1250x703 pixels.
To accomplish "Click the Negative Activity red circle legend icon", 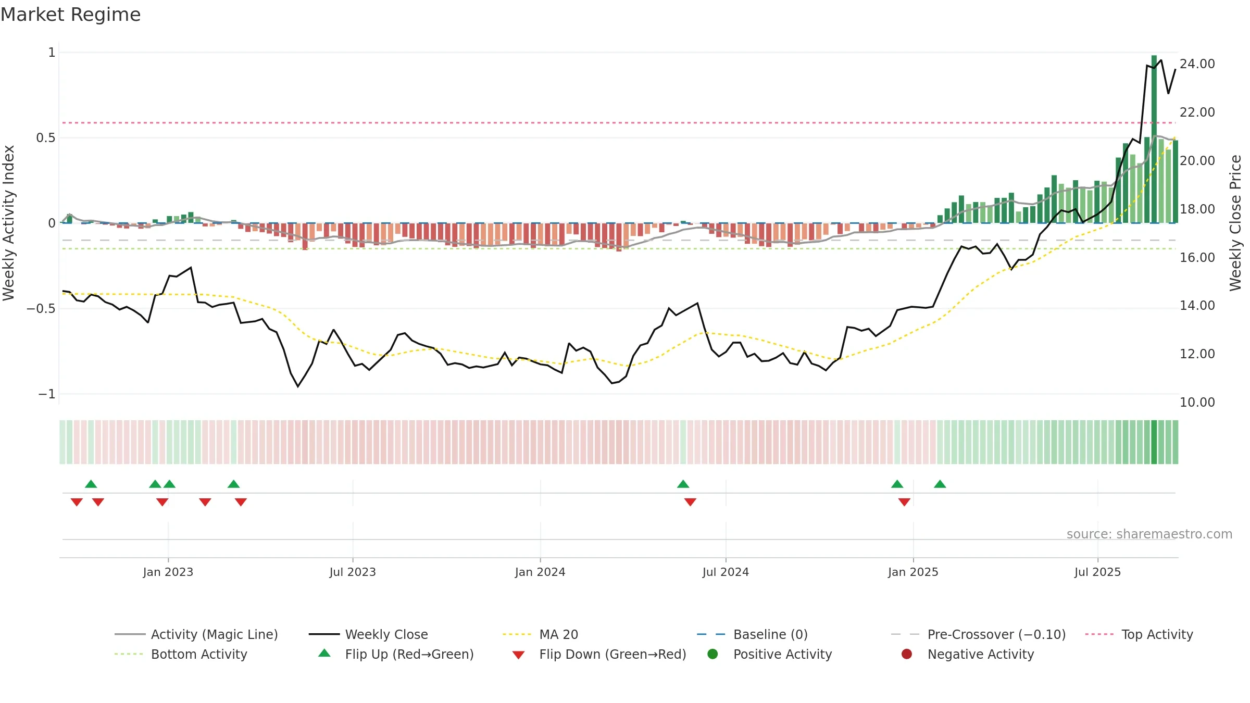I will (x=907, y=654).
